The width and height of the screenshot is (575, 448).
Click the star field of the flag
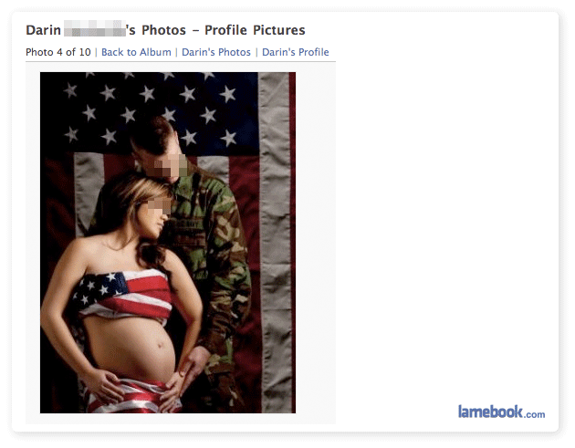(x=151, y=110)
